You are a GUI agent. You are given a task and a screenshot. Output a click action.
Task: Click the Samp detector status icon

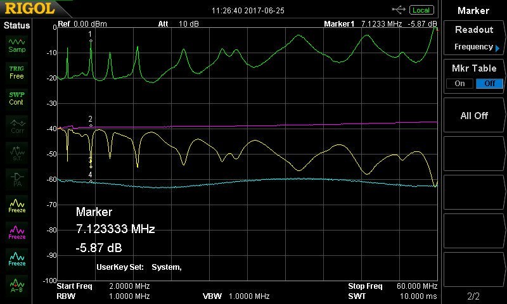click(x=17, y=44)
